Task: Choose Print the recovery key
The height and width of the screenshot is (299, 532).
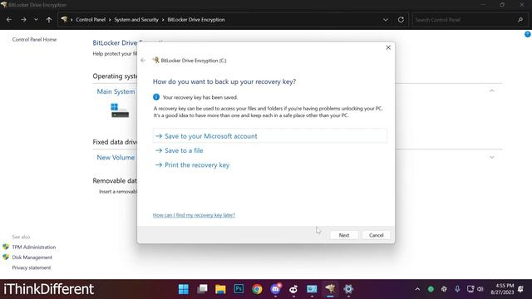Action: point(192,165)
